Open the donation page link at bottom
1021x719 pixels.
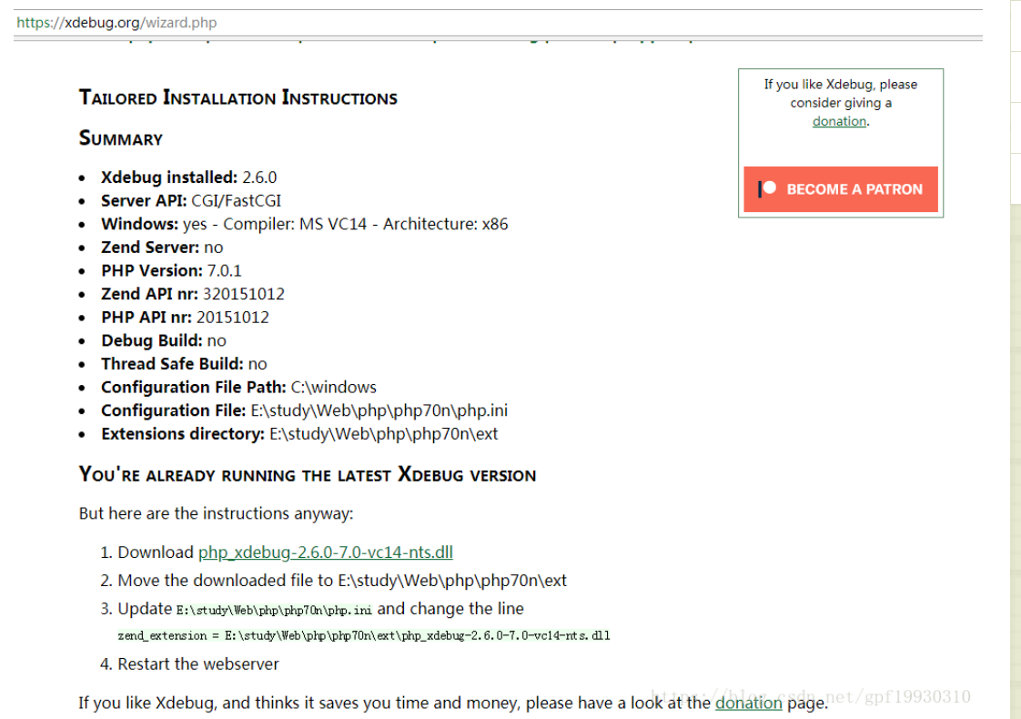(x=748, y=703)
